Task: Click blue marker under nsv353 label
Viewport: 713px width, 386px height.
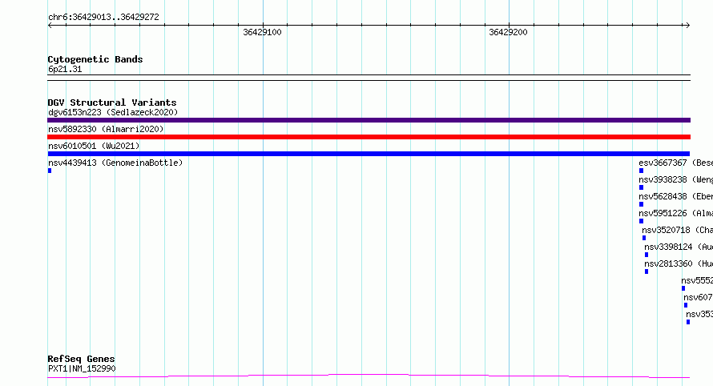Action: (688, 322)
